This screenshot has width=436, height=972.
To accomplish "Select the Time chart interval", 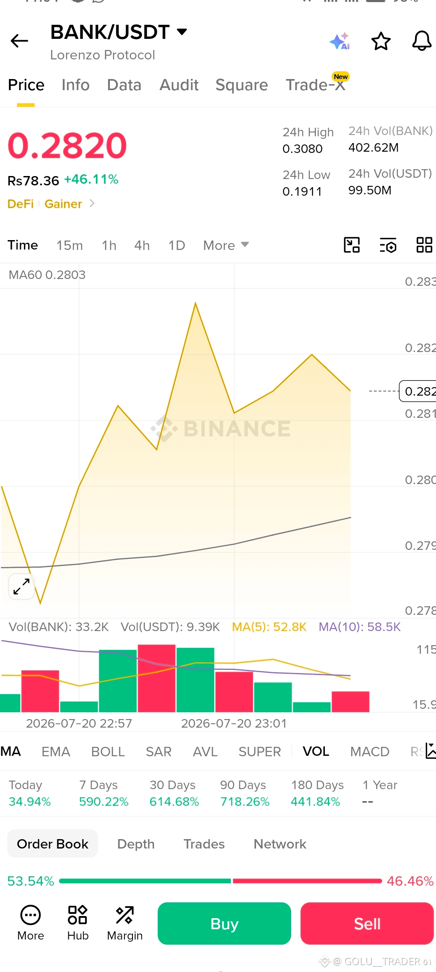I will (x=23, y=245).
